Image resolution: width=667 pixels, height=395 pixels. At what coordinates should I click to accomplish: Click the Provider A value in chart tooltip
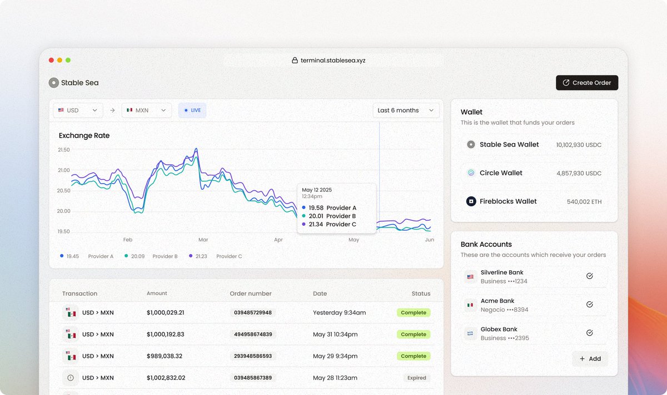point(316,208)
